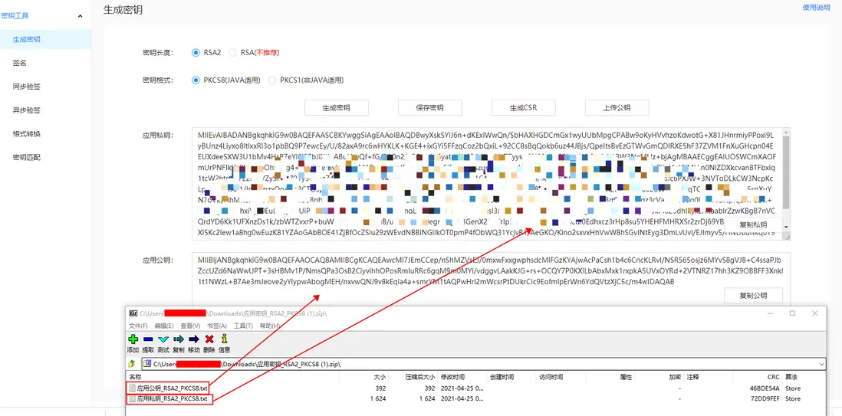
Task: Go up one folder level in 7-Zip
Action: click(x=132, y=364)
